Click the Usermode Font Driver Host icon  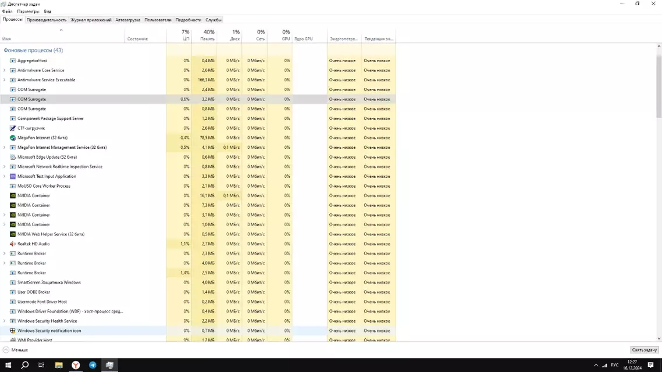click(13, 302)
